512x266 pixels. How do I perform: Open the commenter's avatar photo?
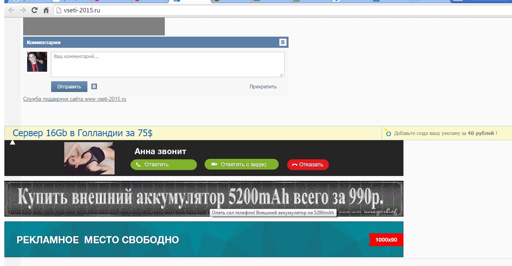37,62
